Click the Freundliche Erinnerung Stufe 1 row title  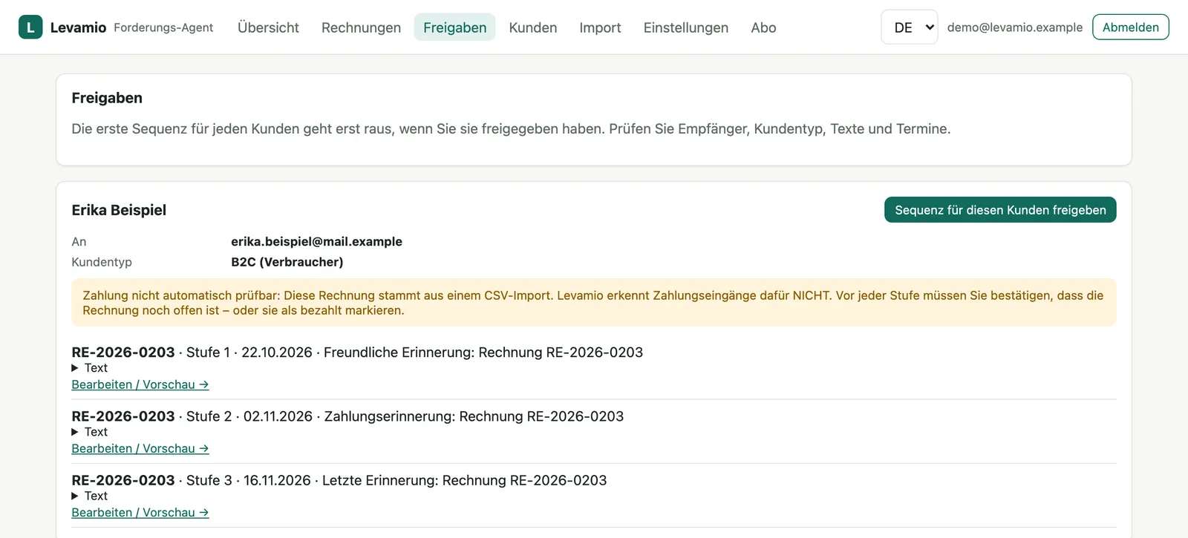pos(357,352)
